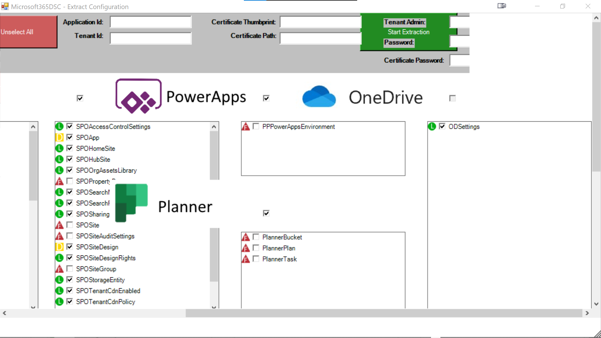Click red warning icon beside PlannerBucket
The width and height of the screenshot is (601, 338).
pyautogui.click(x=246, y=237)
